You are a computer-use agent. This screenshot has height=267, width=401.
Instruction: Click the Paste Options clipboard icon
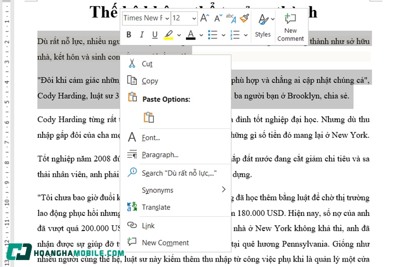(149, 117)
